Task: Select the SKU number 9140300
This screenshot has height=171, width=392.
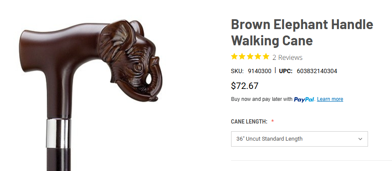Action: (x=259, y=71)
